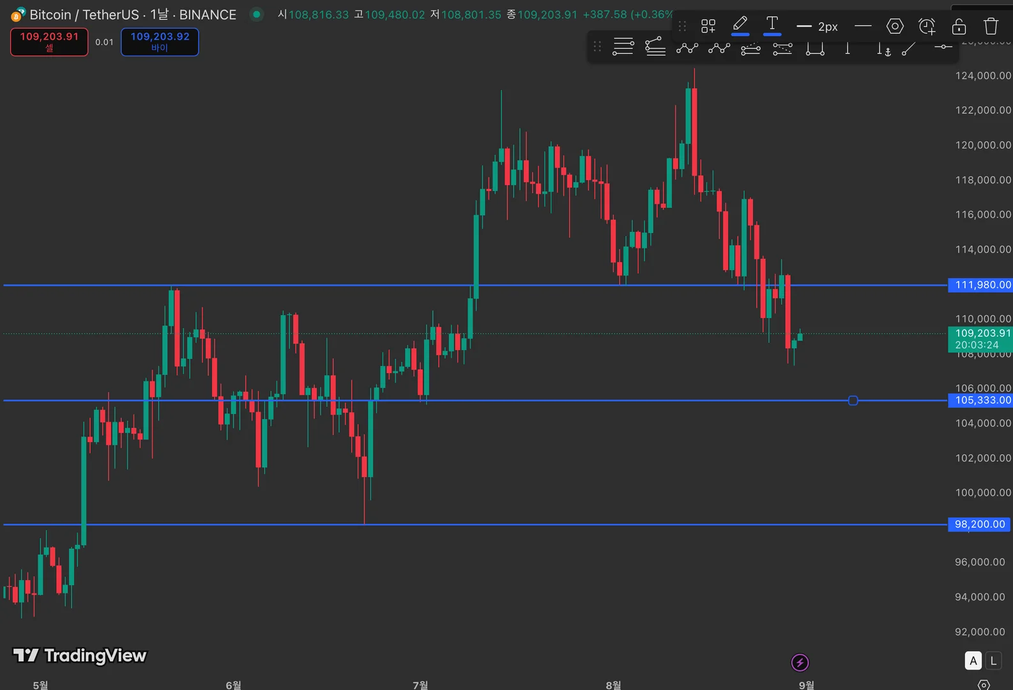This screenshot has width=1013, height=690.
Task: Click the 9월 date label on time axis
Action: (806, 685)
